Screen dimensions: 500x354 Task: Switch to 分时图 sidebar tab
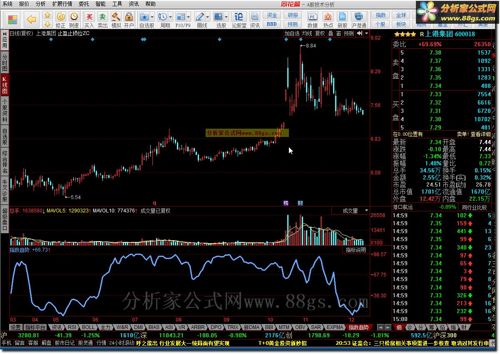[x=5, y=62]
